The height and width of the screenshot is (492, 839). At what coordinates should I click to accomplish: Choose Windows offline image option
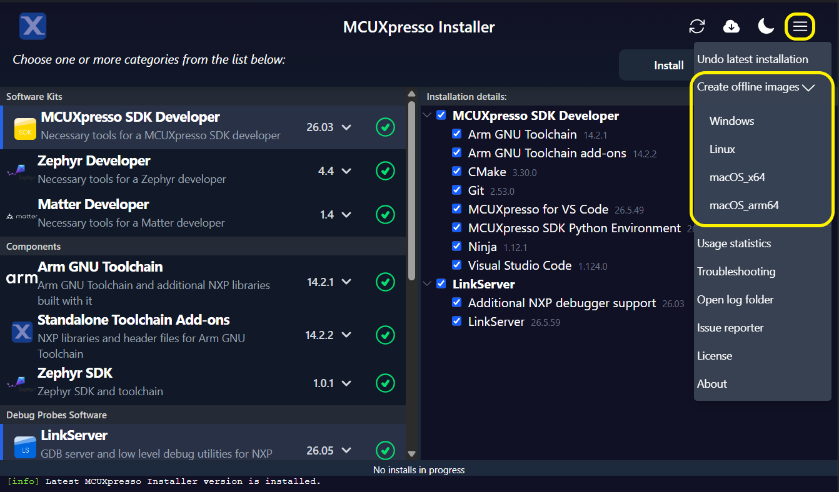[x=731, y=121]
